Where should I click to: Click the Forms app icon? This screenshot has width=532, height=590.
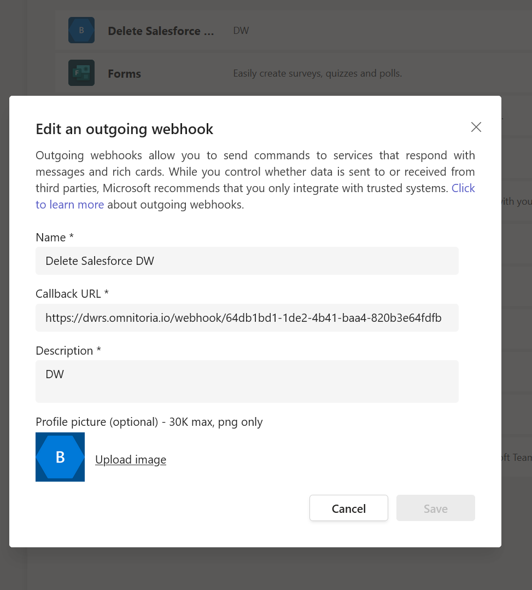coord(81,72)
